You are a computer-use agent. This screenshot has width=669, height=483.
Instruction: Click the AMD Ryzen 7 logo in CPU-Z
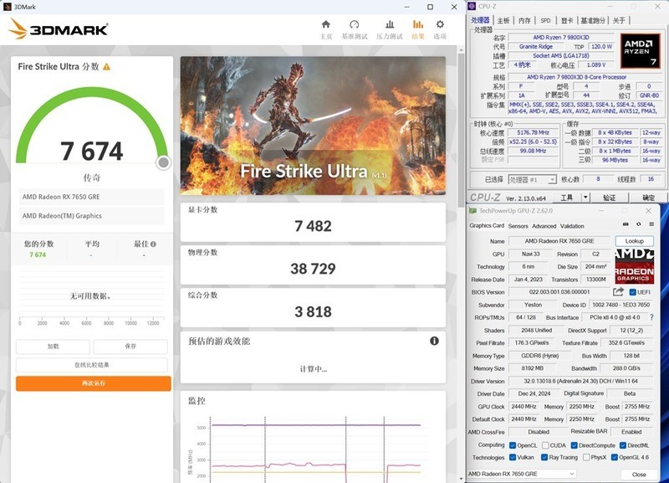tap(642, 52)
